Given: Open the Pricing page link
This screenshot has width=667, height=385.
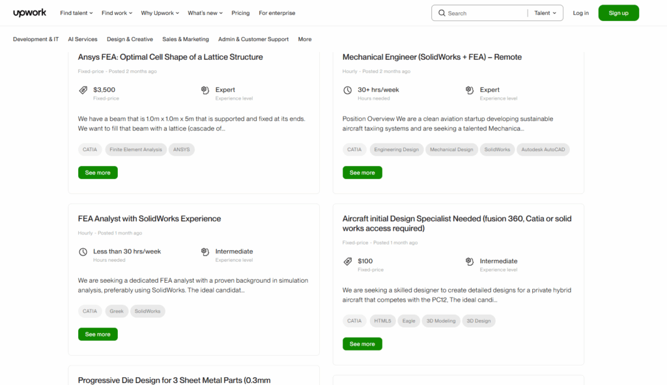Looking at the screenshot, I should pyautogui.click(x=240, y=12).
